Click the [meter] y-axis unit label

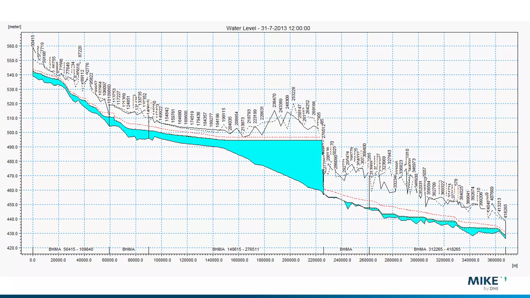pos(14,27)
